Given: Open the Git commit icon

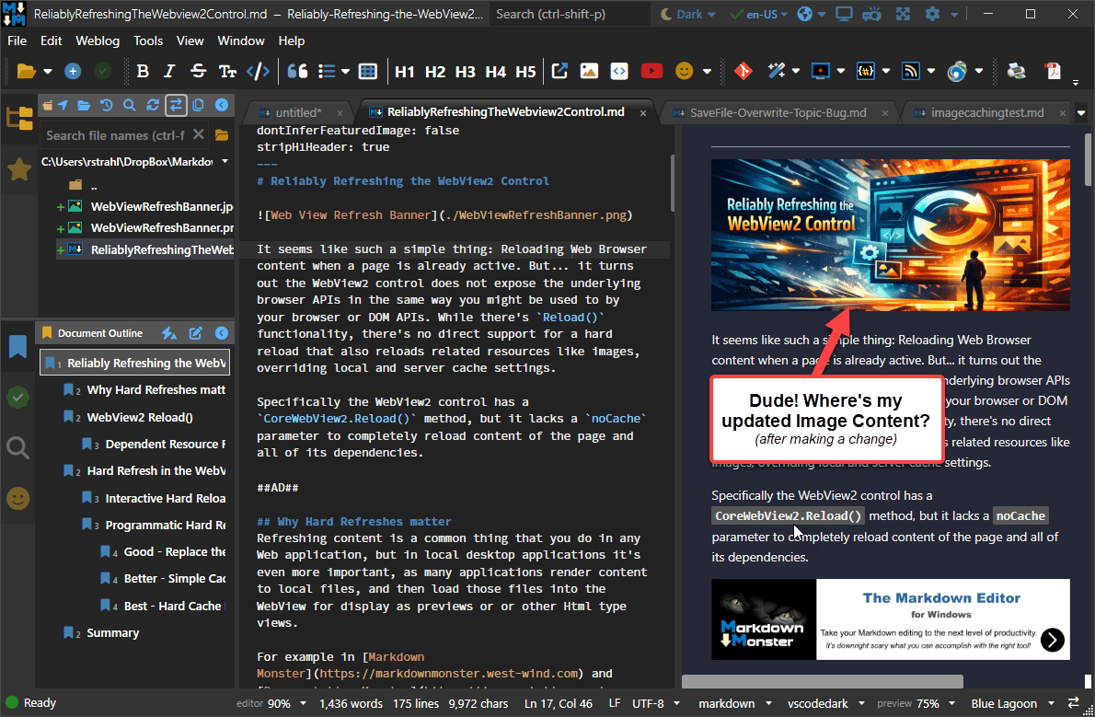Looking at the screenshot, I should 743,71.
